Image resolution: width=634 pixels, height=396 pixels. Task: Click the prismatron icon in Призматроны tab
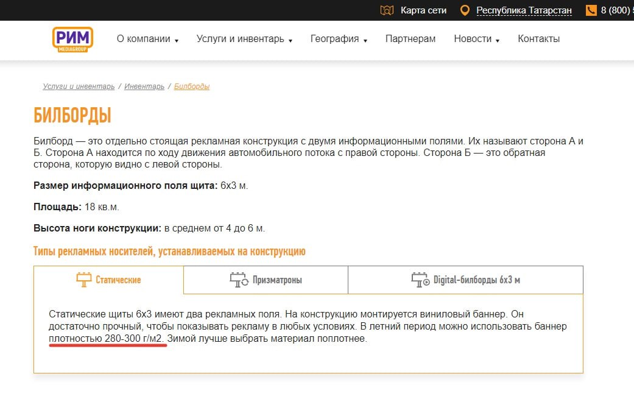pyautogui.click(x=239, y=280)
